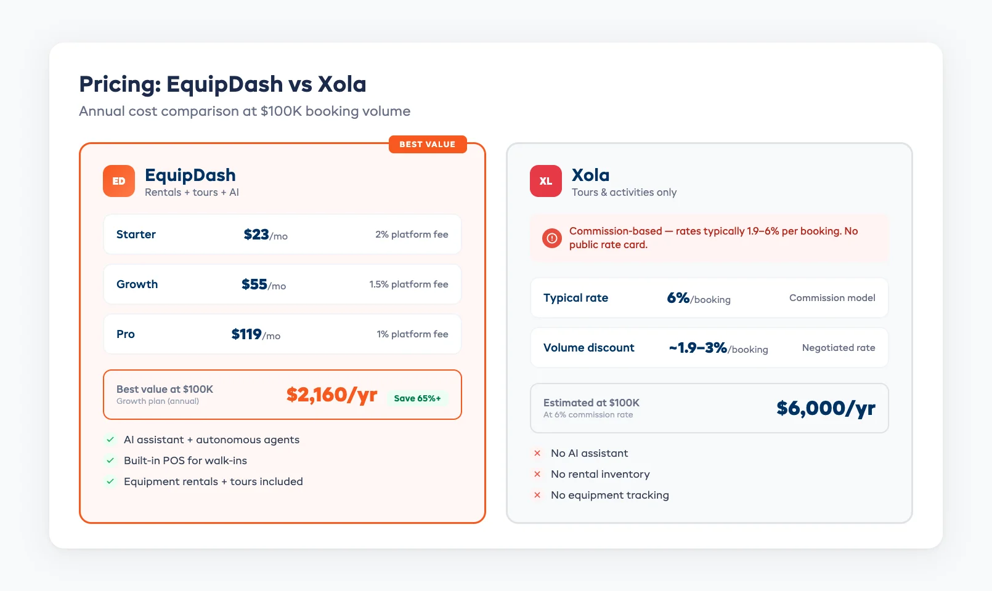Click the XL logo icon for Xola
The image size is (992, 591).
(545, 181)
